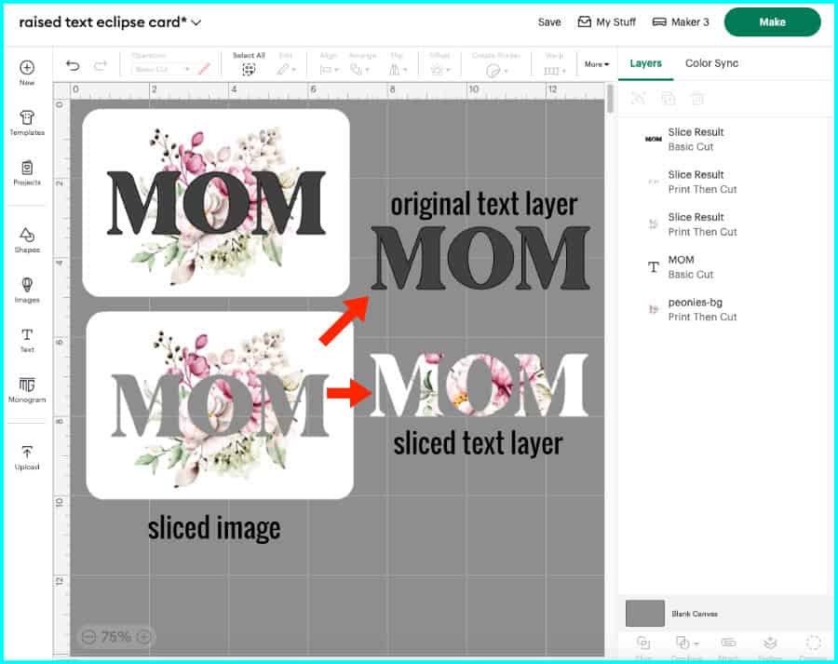Screen dimensions: 838x664
Task: Click the 75% zoom level
Action: (x=115, y=637)
